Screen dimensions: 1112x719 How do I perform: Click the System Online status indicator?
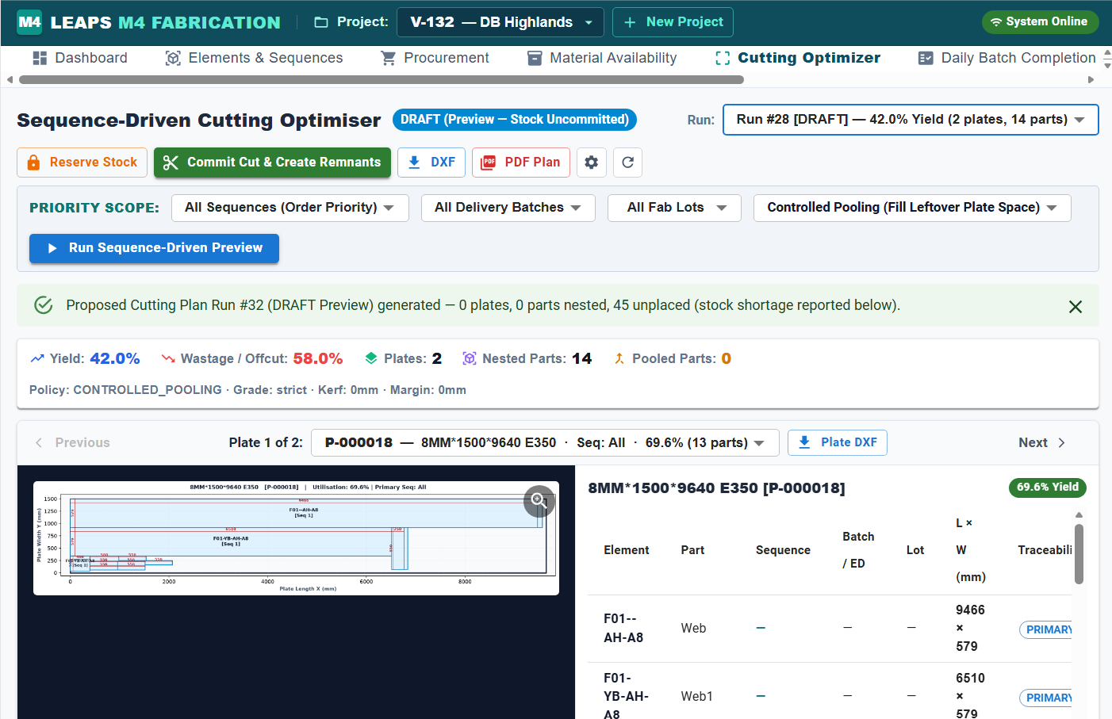[1040, 22]
